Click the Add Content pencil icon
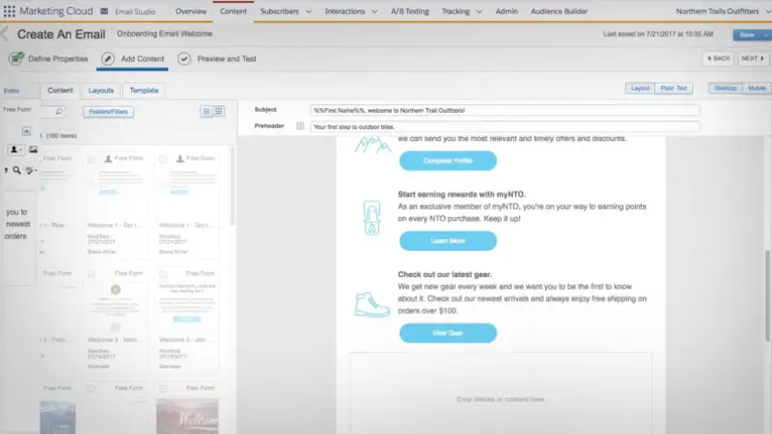The width and height of the screenshot is (772, 434). pos(108,59)
